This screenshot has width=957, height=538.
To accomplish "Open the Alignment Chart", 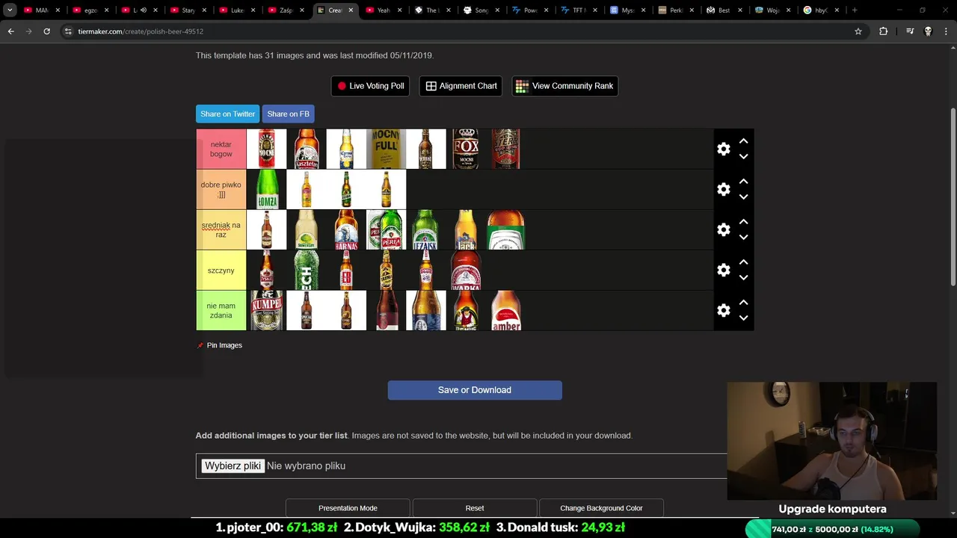I will (x=461, y=86).
